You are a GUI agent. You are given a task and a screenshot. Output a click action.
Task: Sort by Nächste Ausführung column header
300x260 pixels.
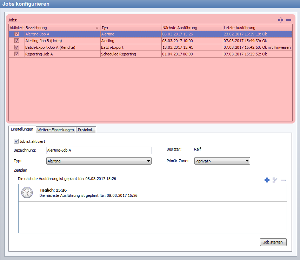click(x=192, y=28)
